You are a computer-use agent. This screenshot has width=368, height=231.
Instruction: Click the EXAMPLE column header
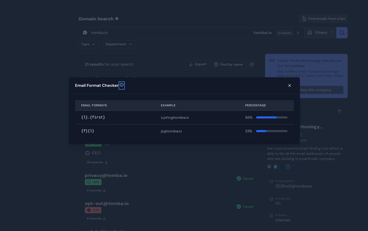[x=168, y=105]
